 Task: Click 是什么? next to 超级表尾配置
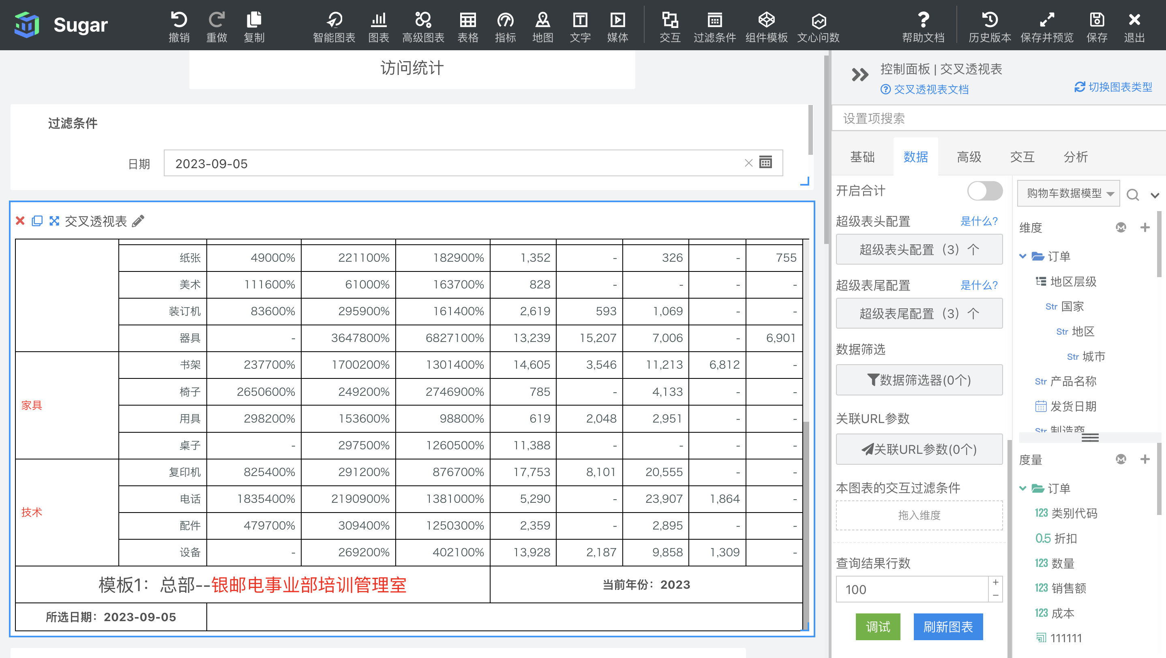click(979, 285)
